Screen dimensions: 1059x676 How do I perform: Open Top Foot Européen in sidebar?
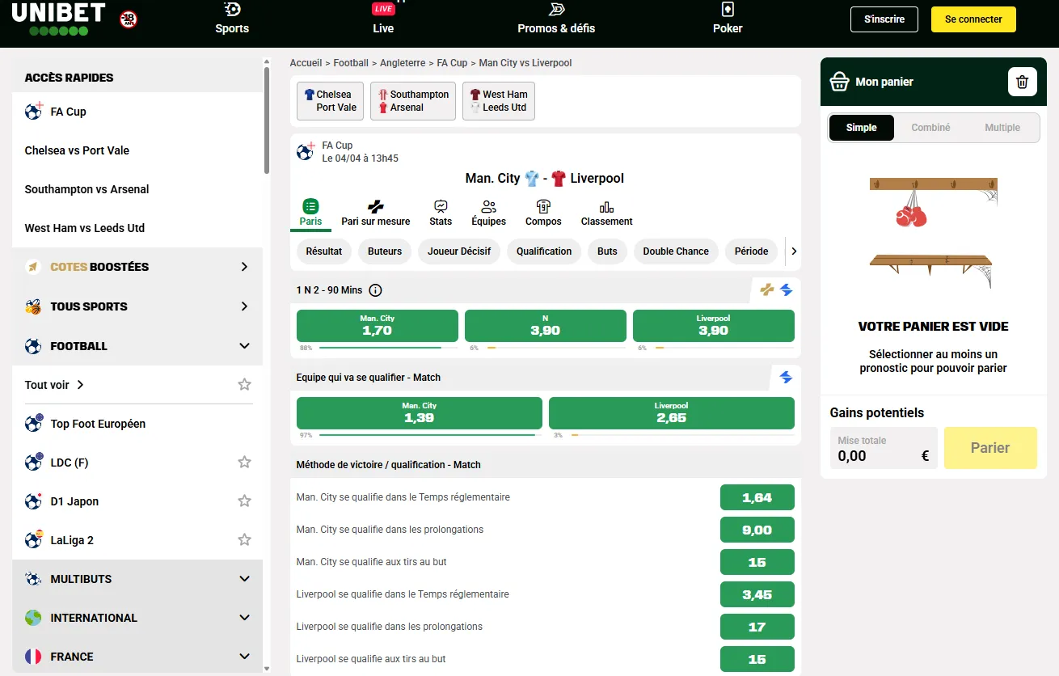point(137,424)
